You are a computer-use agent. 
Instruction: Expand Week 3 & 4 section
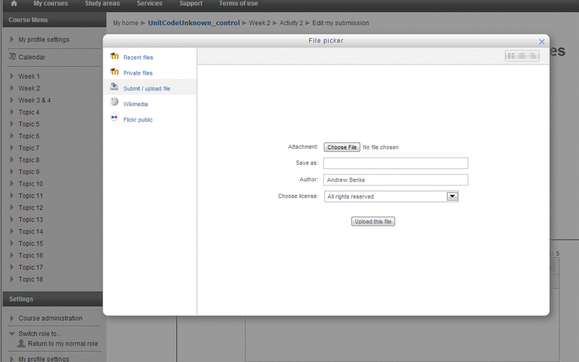point(12,100)
